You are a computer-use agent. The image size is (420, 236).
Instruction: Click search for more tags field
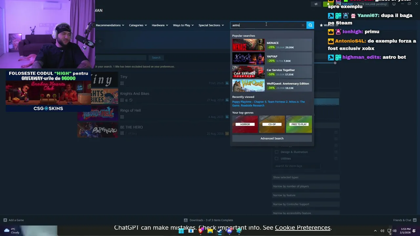click(297, 166)
